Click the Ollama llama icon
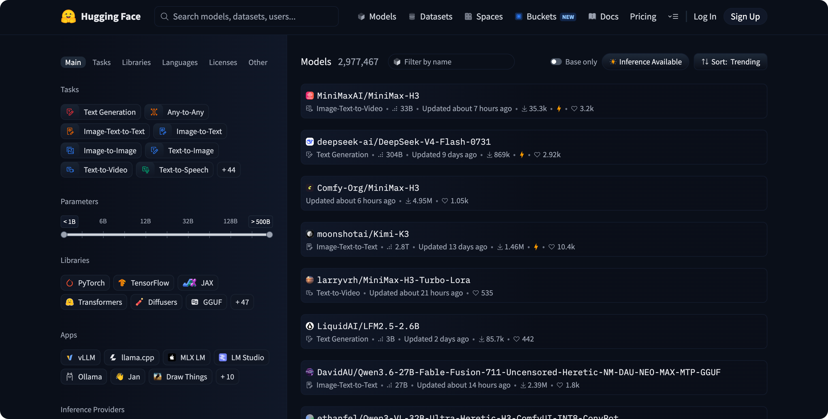828x419 pixels. [x=70, y=377]
